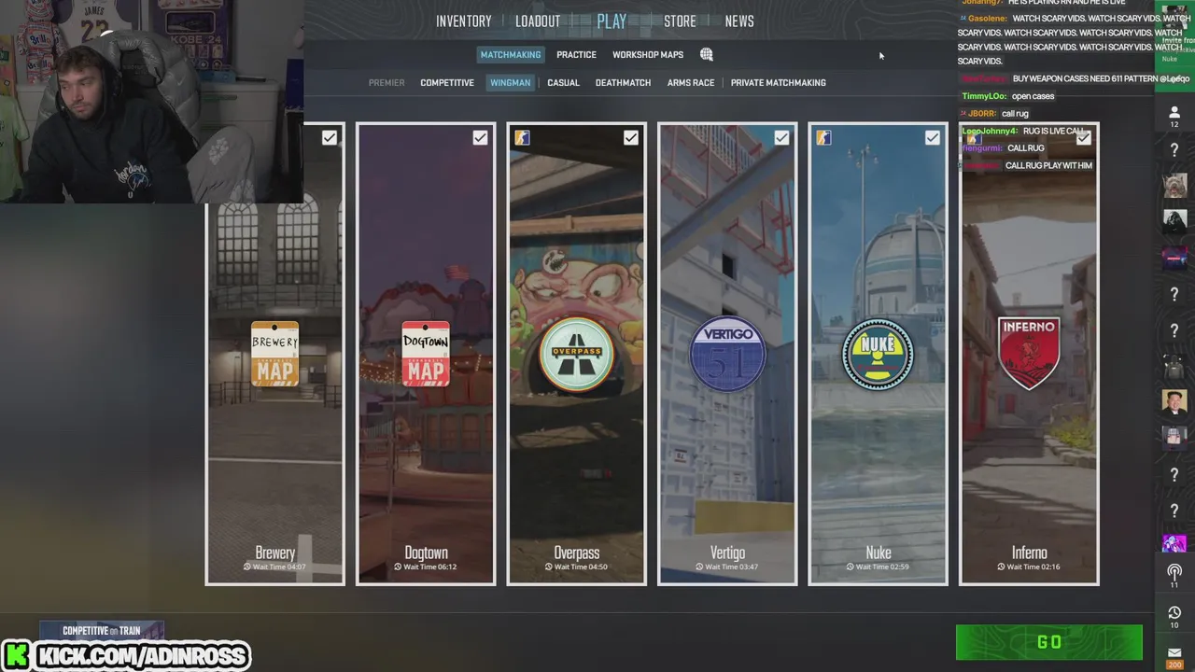
Task: Click the Dogtown map name label
Action: 427,553
